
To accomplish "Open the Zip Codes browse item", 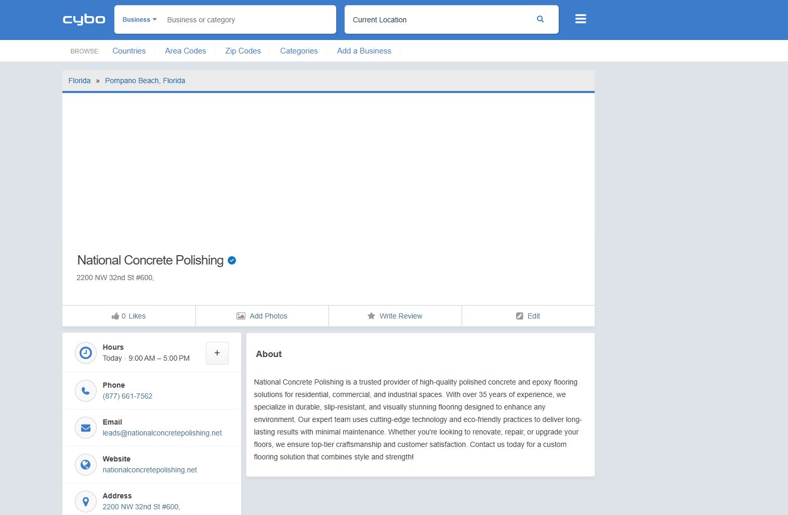I will tap(243, 51).
